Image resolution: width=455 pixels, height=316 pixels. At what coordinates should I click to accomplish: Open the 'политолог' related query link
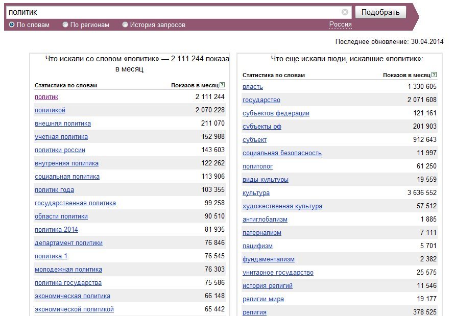[257, 166]
